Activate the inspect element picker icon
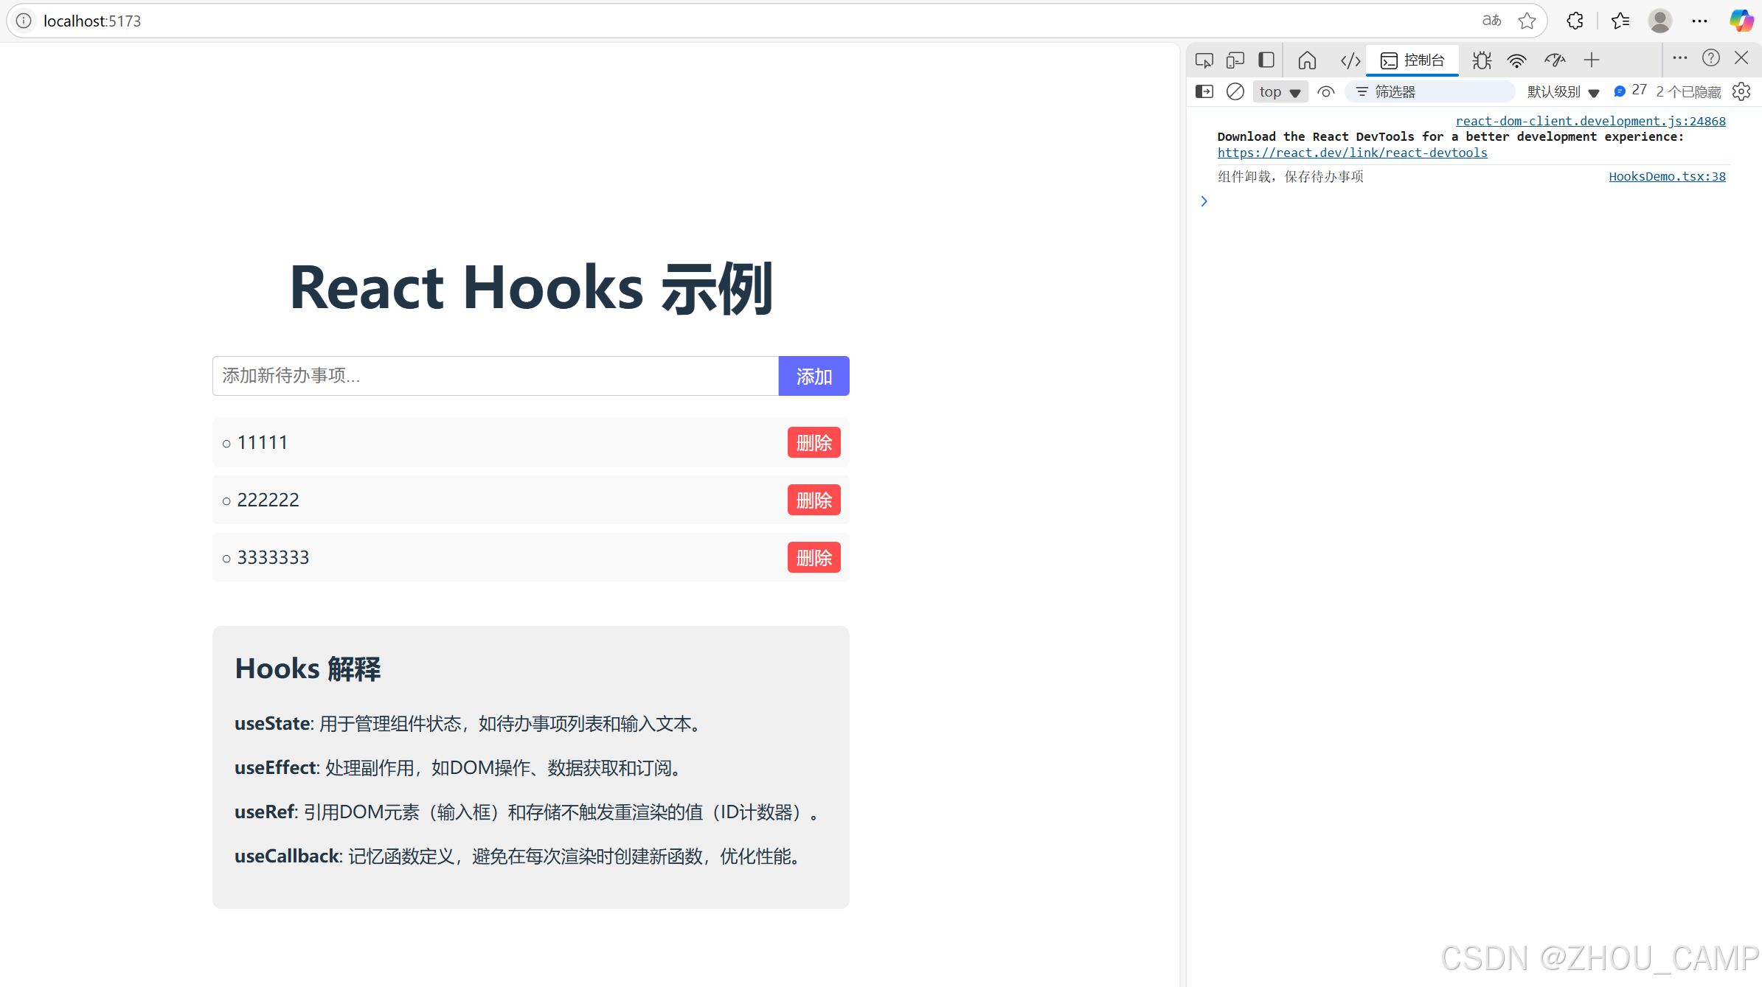Viewport: 1762px width, 987px height. (1204, 60)
